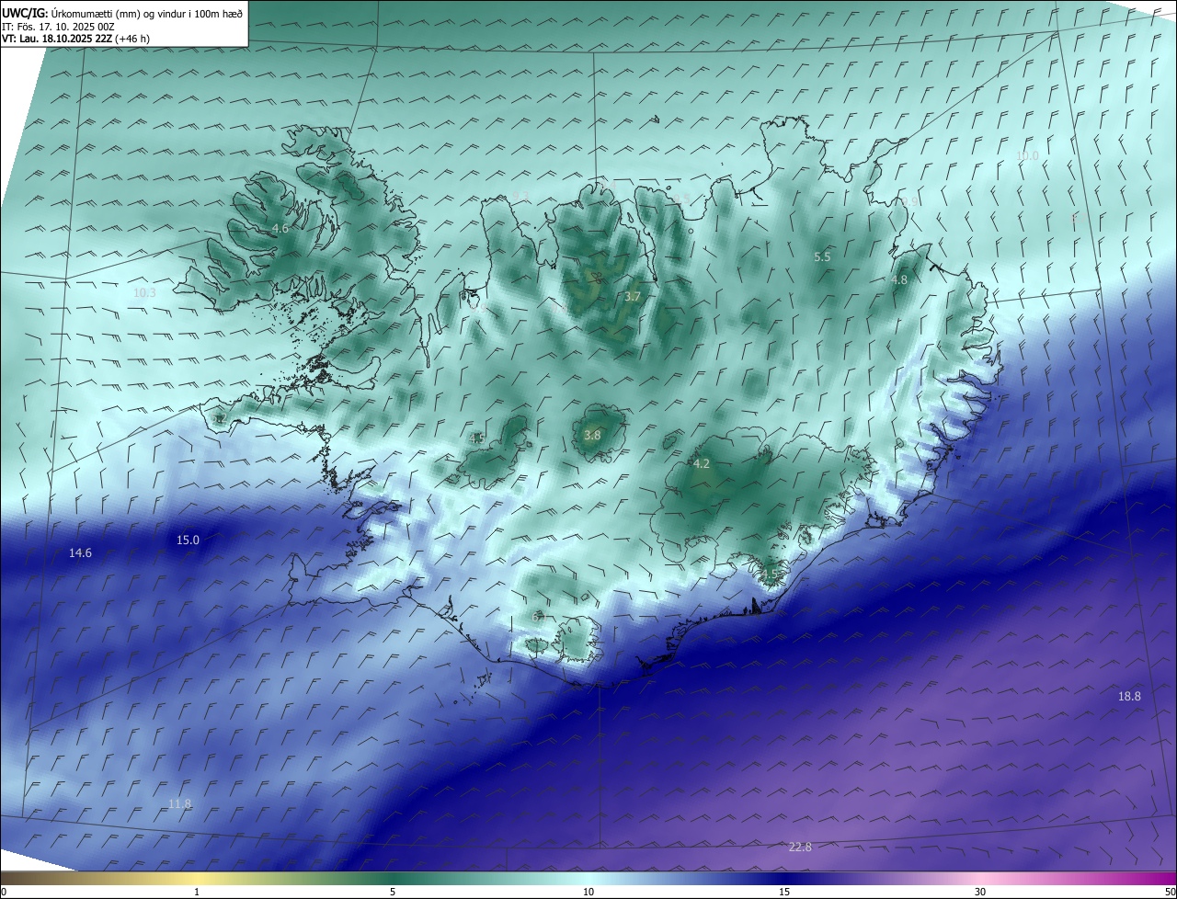
Task: Click the valid time 'VT: Lau. 18.10.2025 22Z'
Action: [x=56, y=39]
